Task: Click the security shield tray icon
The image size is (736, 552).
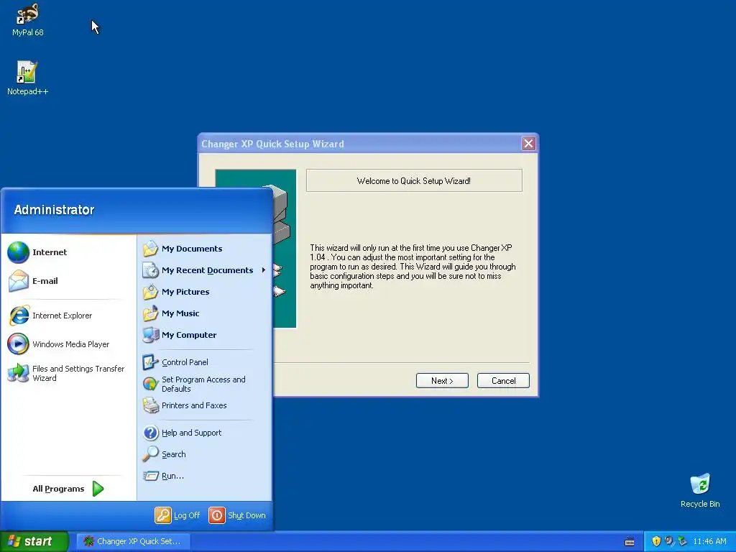Action: click(x=656, y=541)
